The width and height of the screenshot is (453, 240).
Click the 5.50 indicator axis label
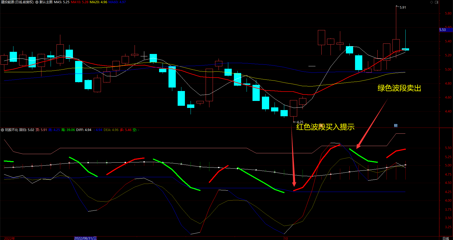tap(448, 148)
